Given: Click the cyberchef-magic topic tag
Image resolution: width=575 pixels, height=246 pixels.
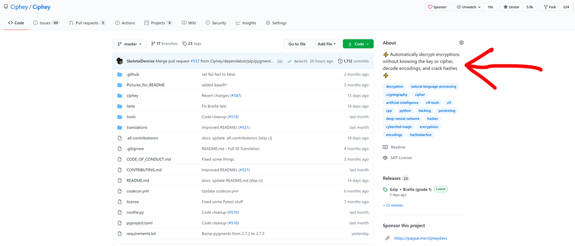Looking at the screenshot, I should pos(399,127).
